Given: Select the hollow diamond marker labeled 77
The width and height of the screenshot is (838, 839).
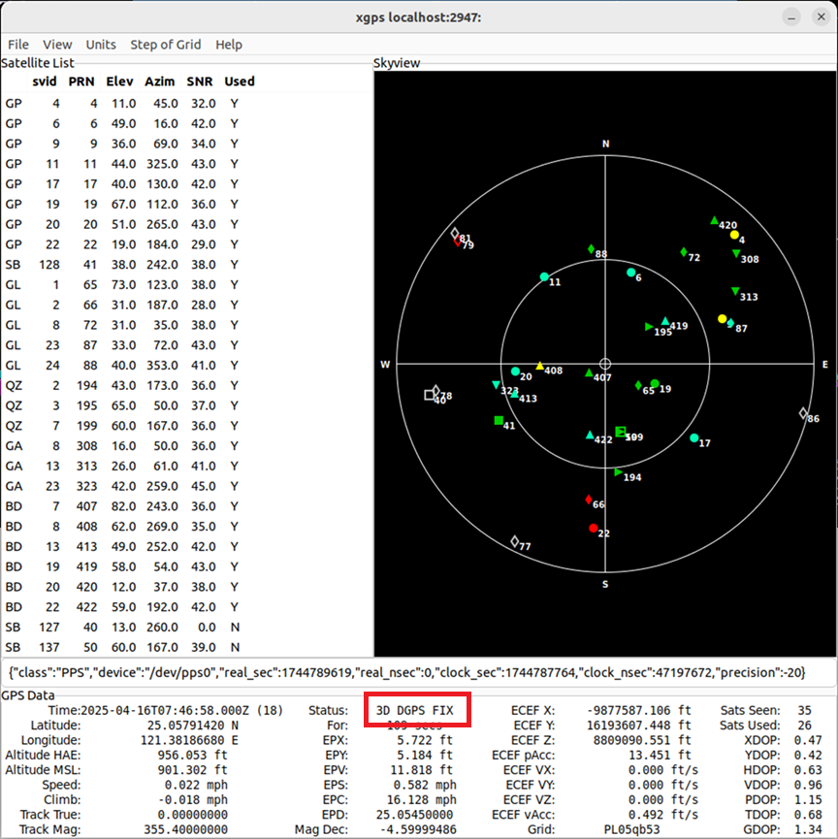Looking at the screenshot, I should tap(514, 542).
